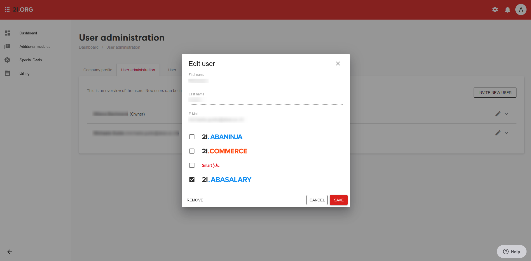
Task: Edit the second user with pencil icon
Action: pos(498,133)
